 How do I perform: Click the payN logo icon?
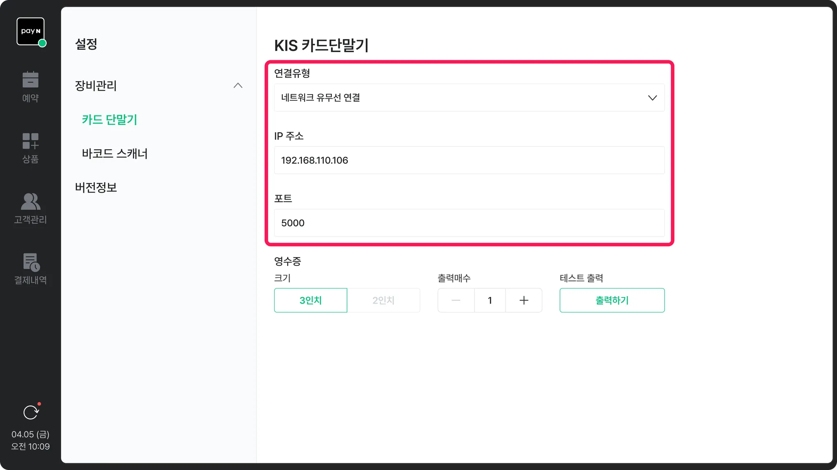pyautogui.click(x=31, y=31)
